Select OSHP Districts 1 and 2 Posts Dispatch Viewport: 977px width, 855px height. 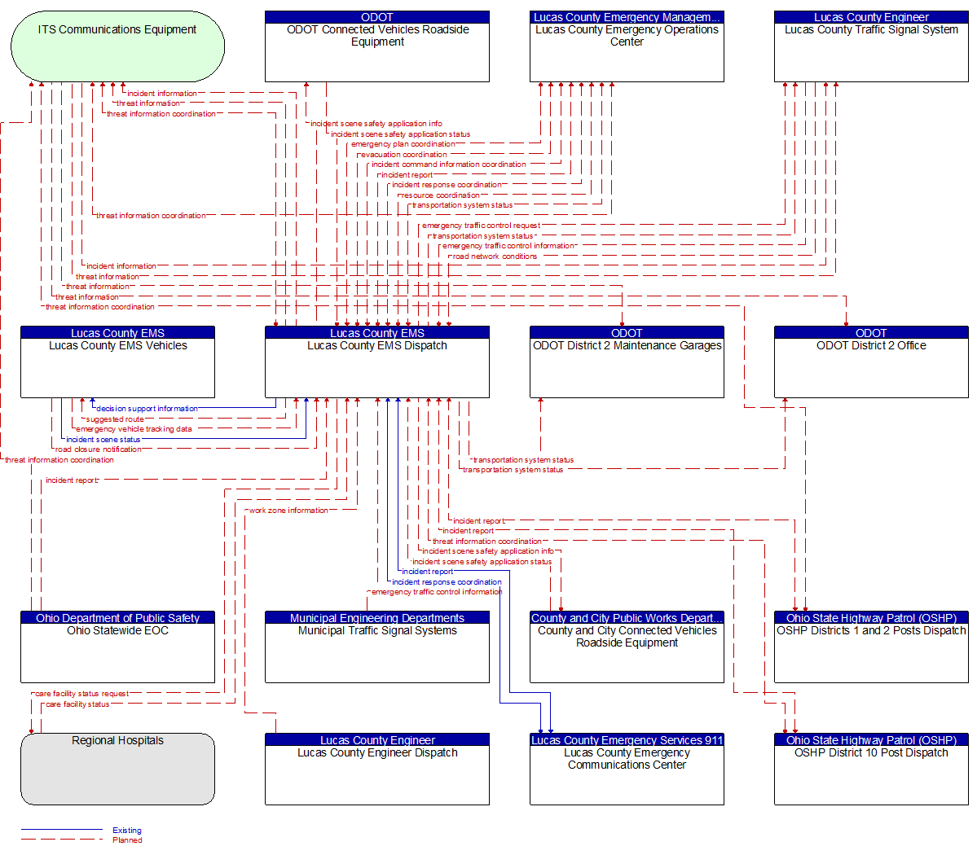(x=871, y=647)
